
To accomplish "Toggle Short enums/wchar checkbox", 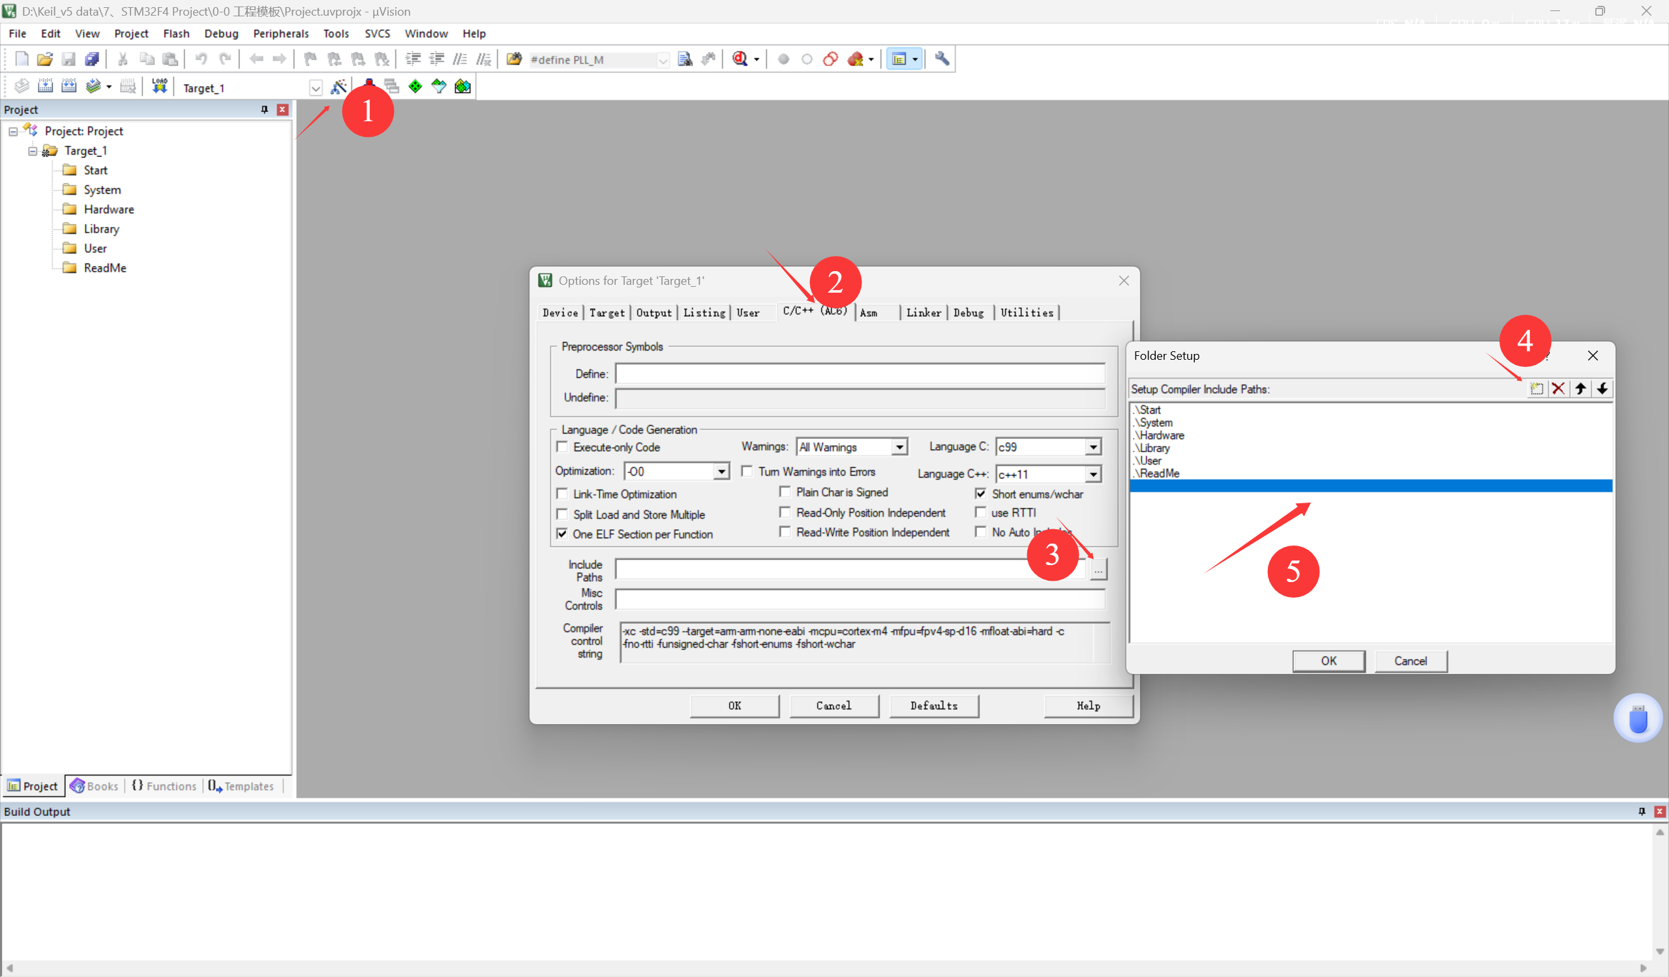I will (980, 495).
